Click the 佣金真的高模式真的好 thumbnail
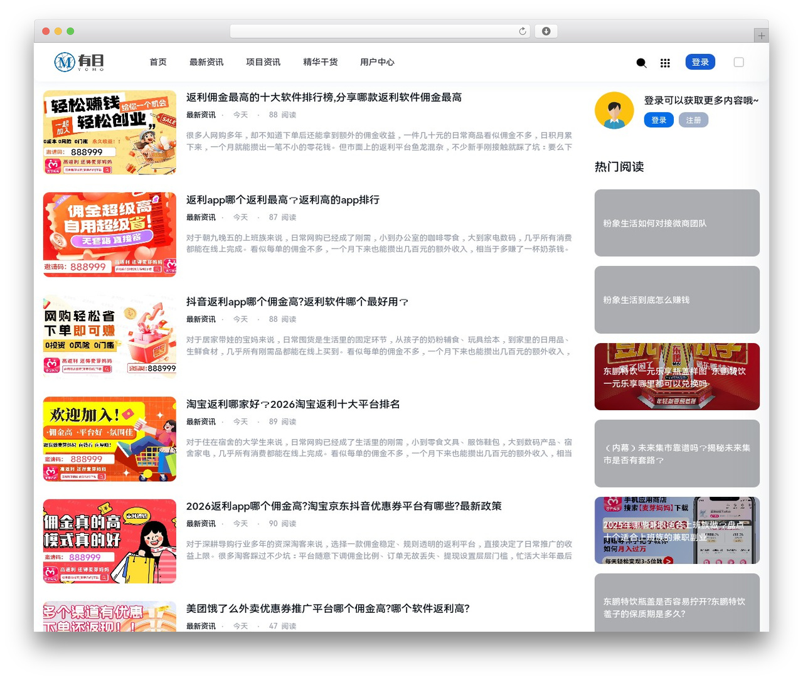Screen dimensions: 803x680 tap(110, 541)
